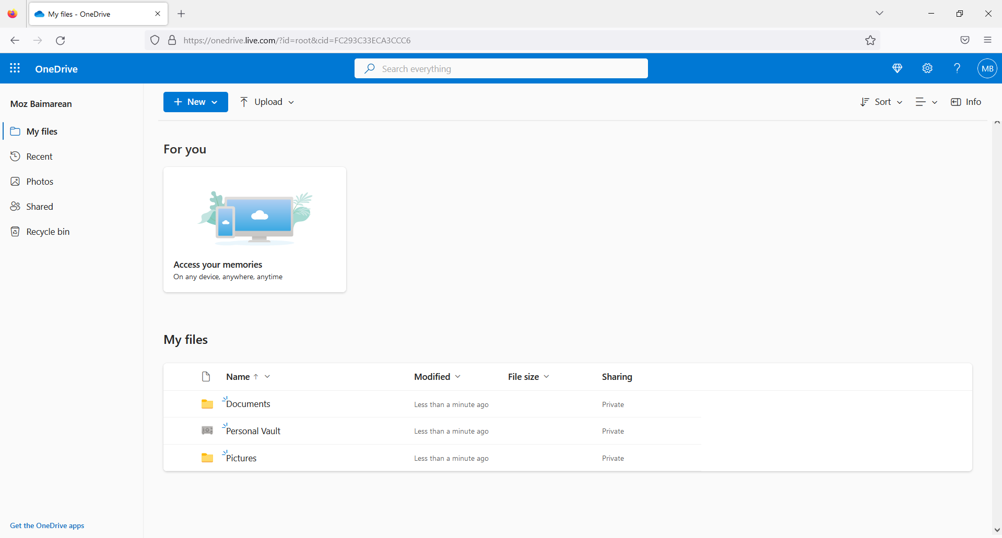Open the Firefox hamburger menu
Image resolution: width=1002 pixels, height=538 pixels.
coord(987,40)
